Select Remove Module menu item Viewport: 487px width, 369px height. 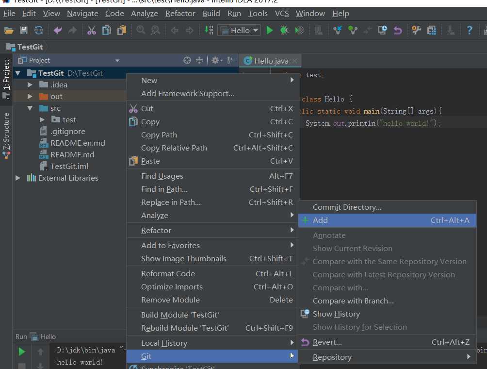click(213, 300)
